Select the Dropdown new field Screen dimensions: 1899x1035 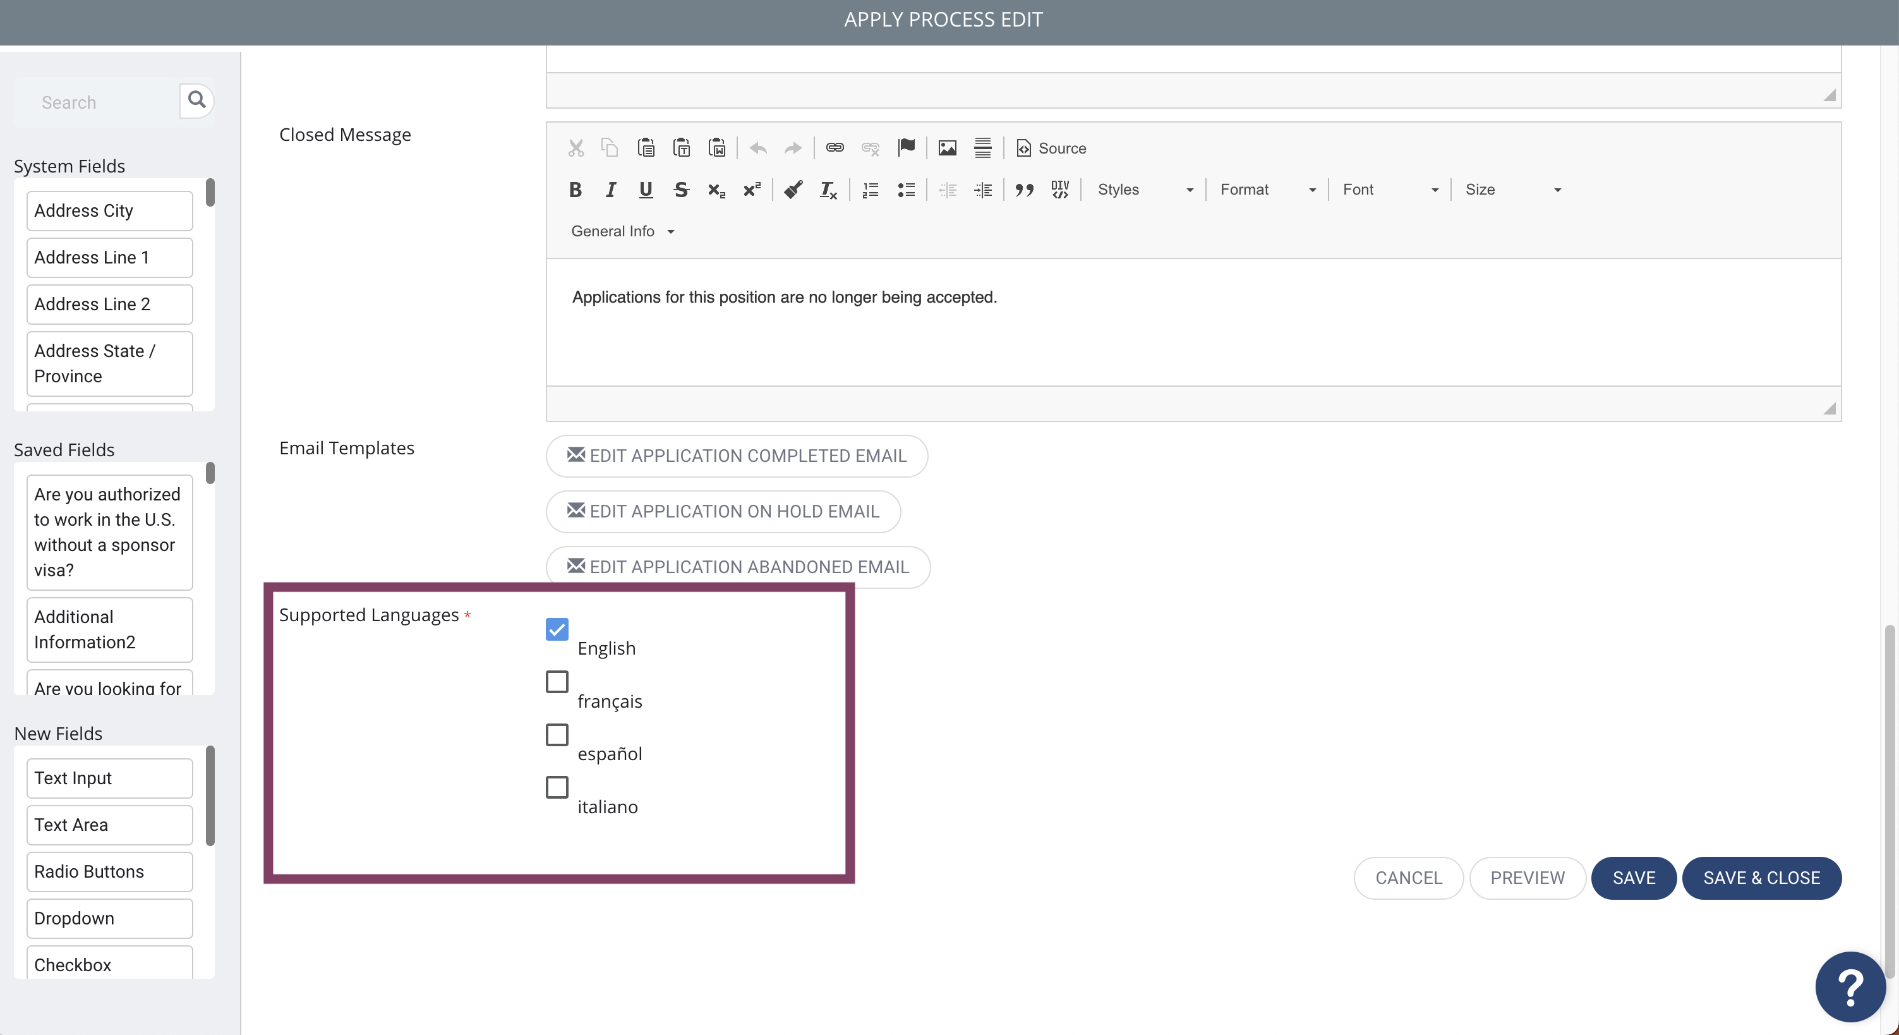pos(110,919)
